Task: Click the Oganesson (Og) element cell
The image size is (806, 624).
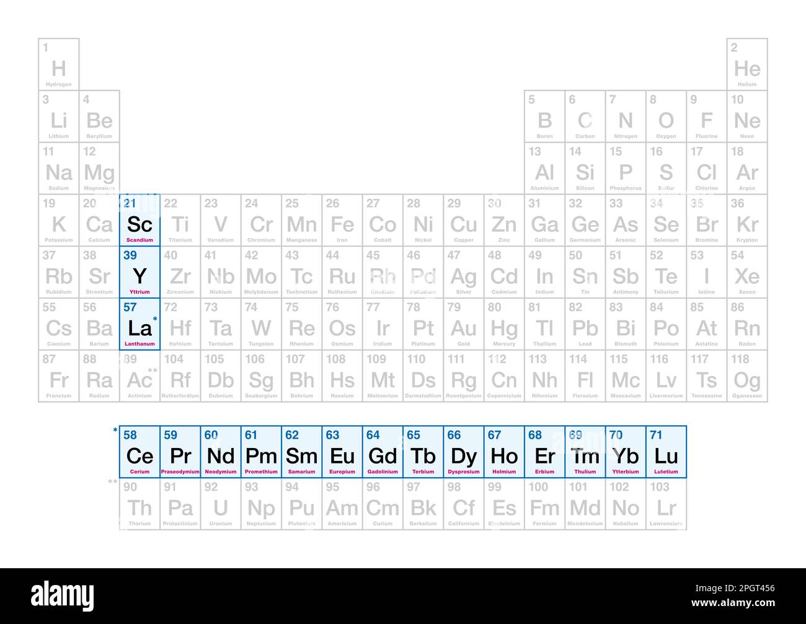Action: coord(747,376)
